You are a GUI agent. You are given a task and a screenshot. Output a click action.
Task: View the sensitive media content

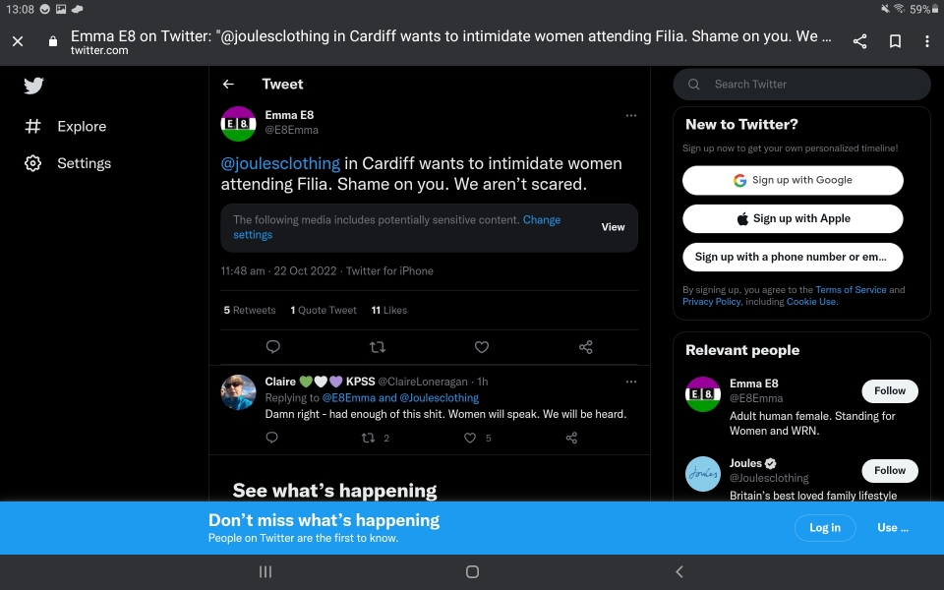(x=613, y=227)
